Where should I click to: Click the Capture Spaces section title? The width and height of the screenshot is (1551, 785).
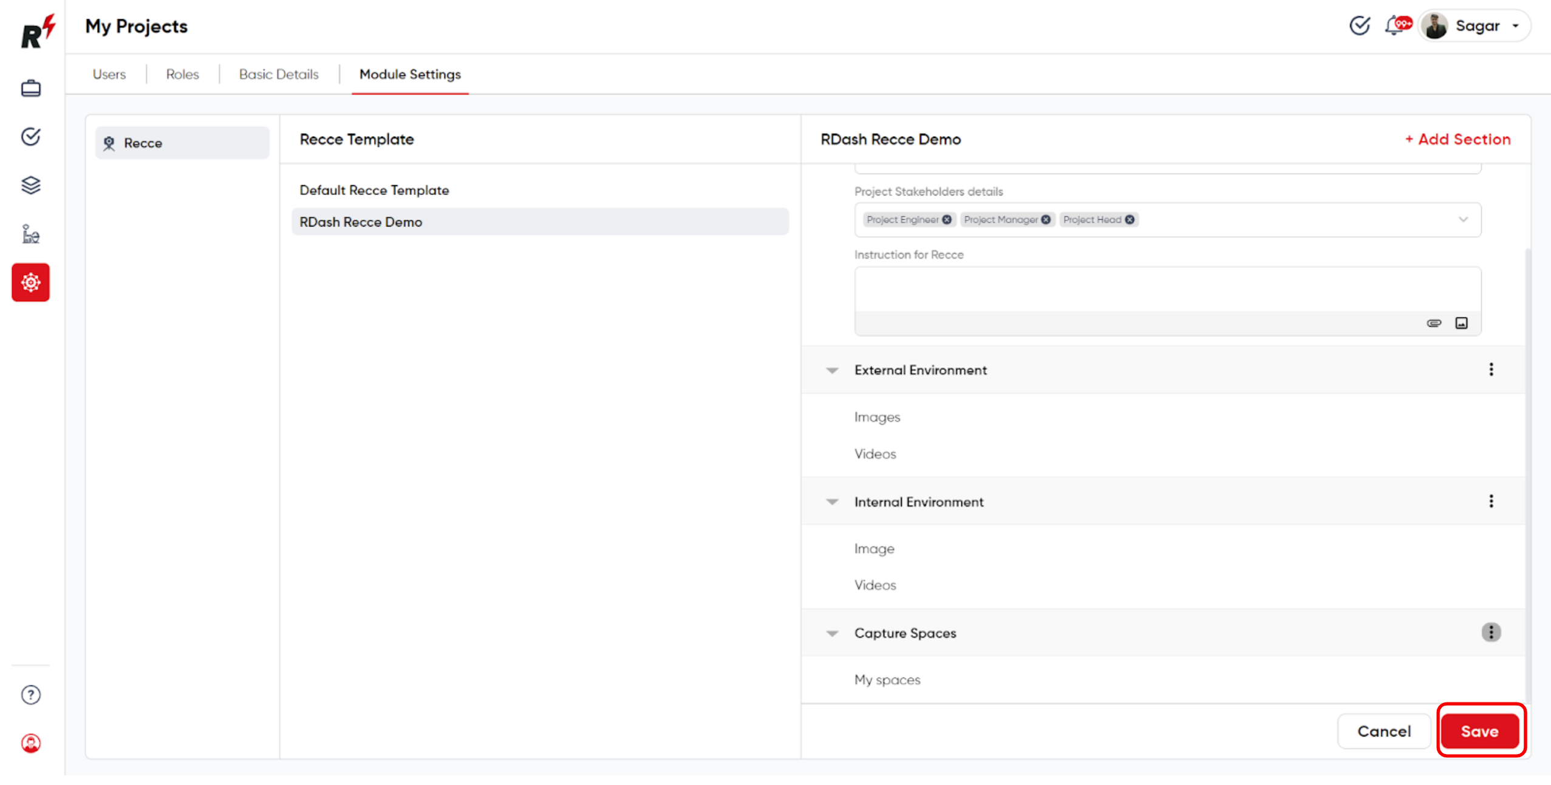[905, 633]
